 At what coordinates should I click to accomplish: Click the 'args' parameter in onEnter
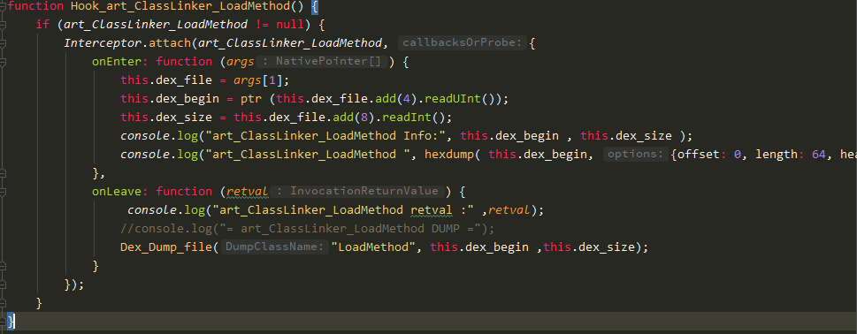240,62
